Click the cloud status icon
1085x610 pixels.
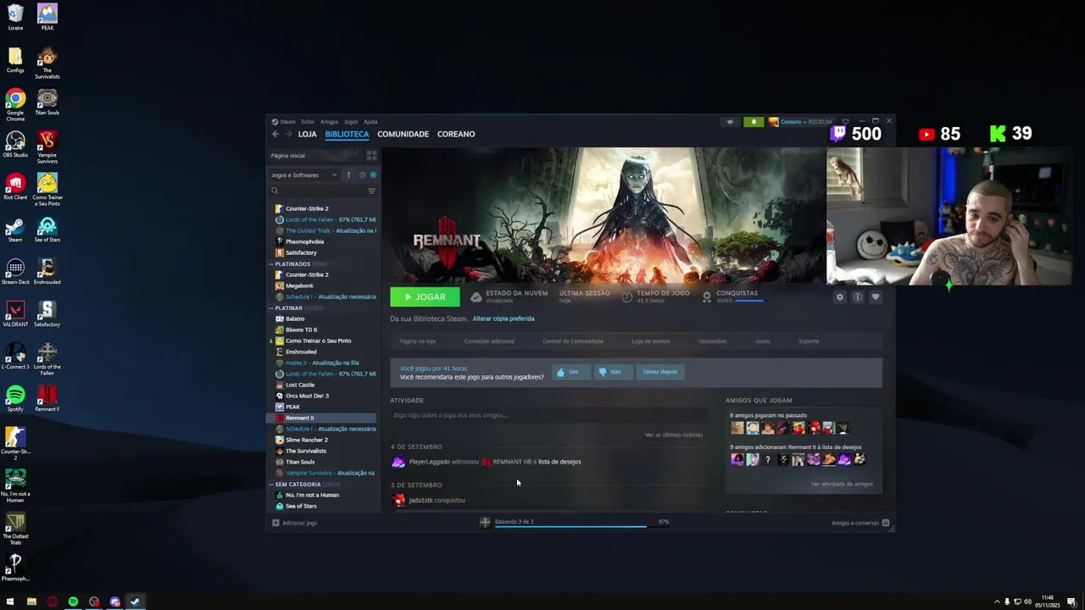coord(476,297)
